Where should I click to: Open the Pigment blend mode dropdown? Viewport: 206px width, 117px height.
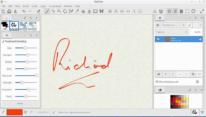(172, 32)
